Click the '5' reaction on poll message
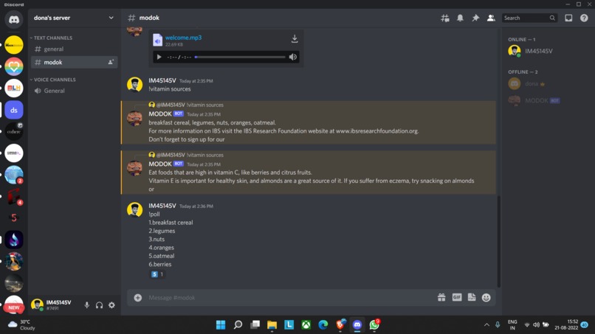Image resolution: width=595 pixels, height=334 pixels. (x=157, y=274)
